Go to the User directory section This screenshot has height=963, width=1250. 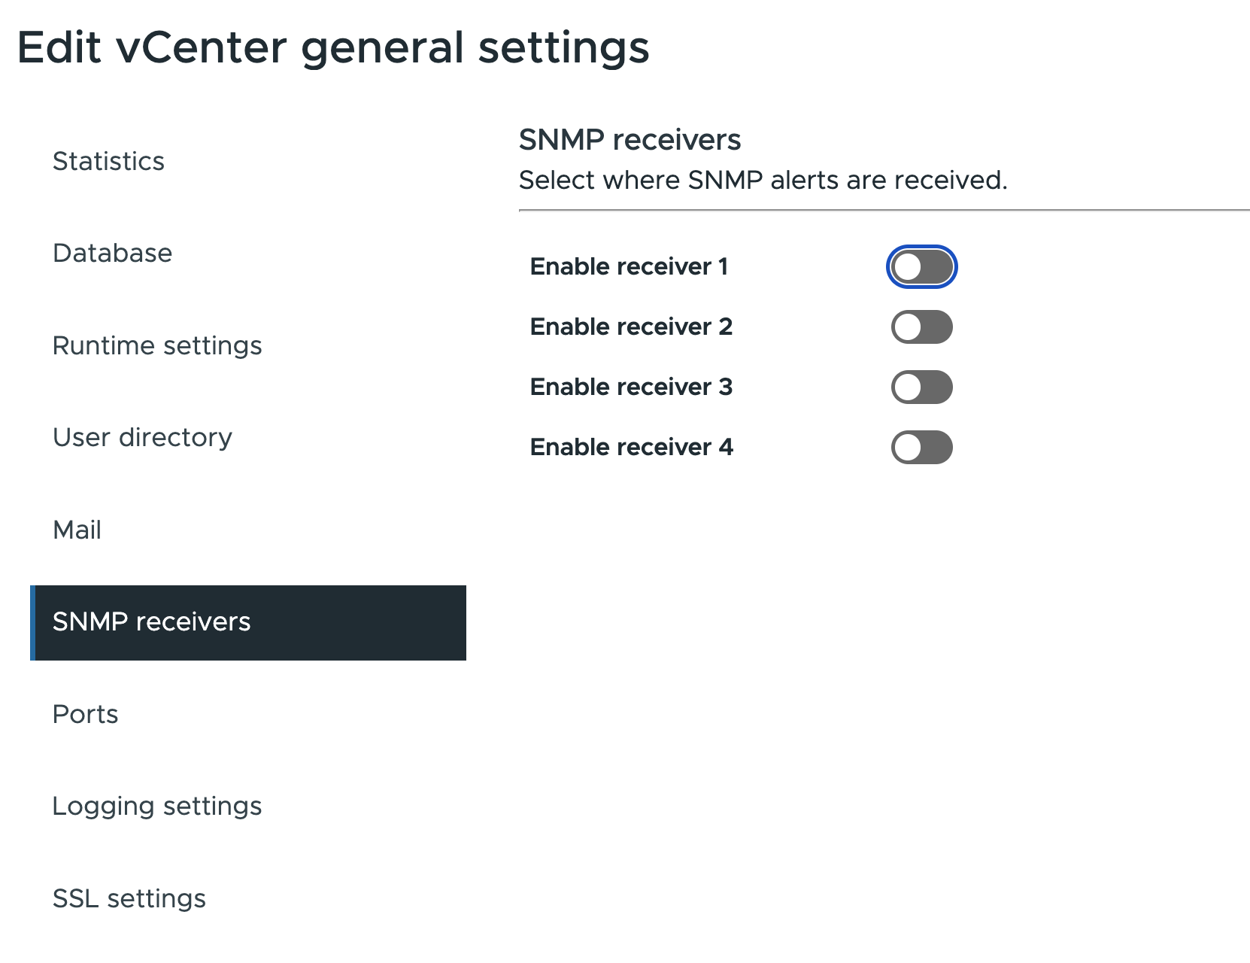point(142,437)
